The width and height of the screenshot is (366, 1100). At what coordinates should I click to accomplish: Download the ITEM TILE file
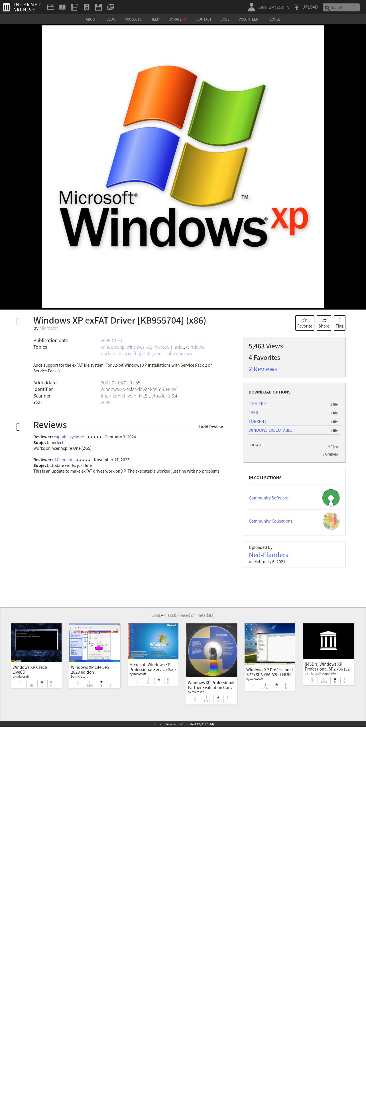coord(257,404)
